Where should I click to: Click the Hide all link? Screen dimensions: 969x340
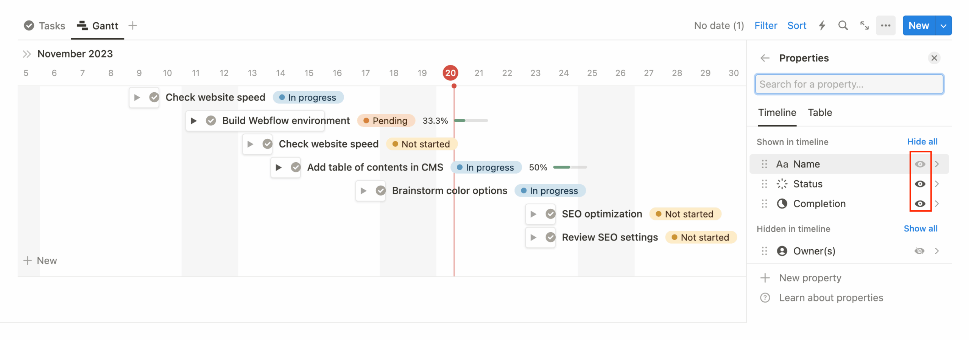pos(922,142)
